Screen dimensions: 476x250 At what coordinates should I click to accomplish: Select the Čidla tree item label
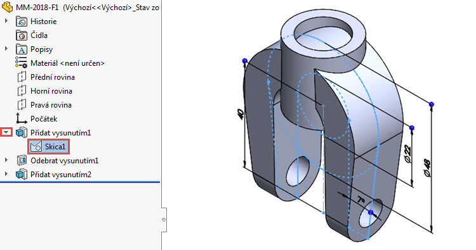tap(39, 35)
